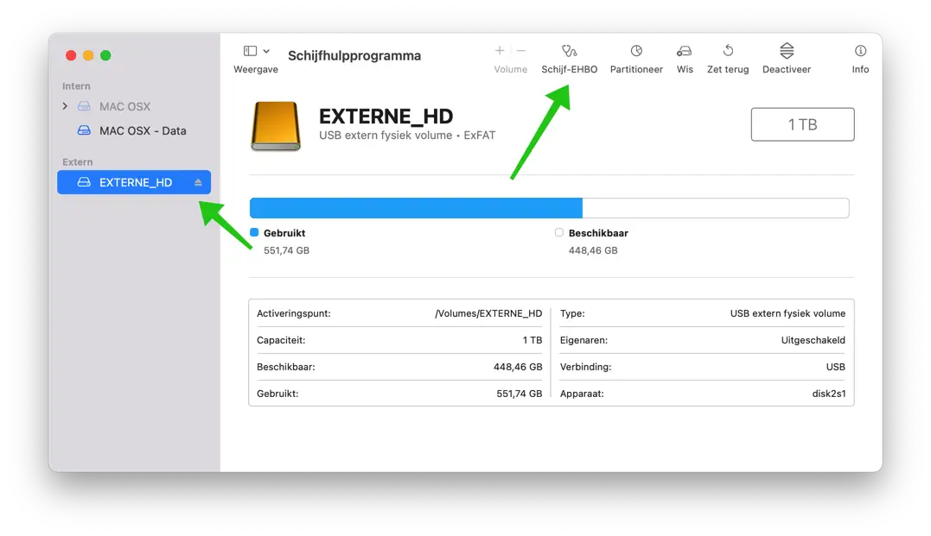Click Type value USB extern fysiek volume

point(788,313)
